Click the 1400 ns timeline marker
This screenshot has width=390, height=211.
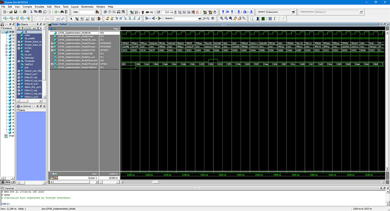tap(241, 175)
